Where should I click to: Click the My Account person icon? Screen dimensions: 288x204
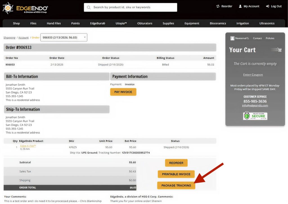[x=240, y=6]
